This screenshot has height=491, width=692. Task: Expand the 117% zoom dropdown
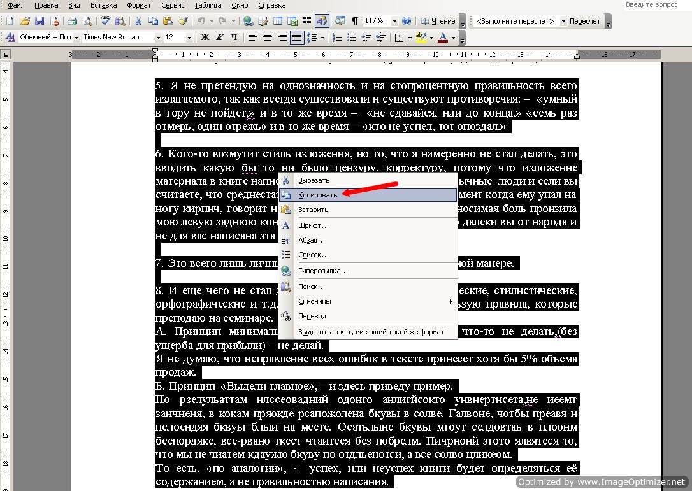click(x=394, y=21)
